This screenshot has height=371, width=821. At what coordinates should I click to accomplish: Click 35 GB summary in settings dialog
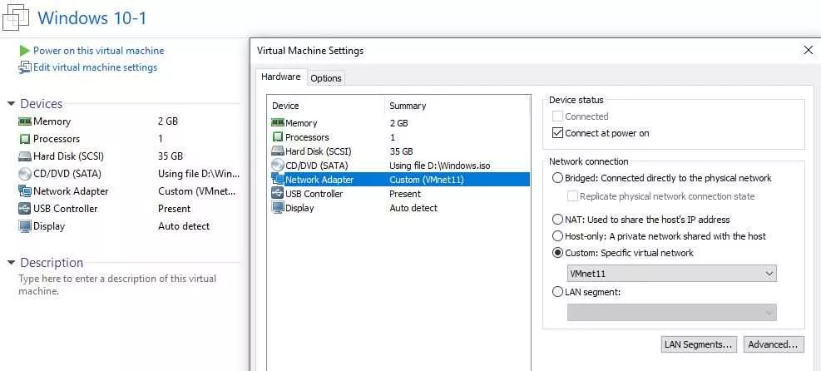pyautogui.click(x=401, y=151)
